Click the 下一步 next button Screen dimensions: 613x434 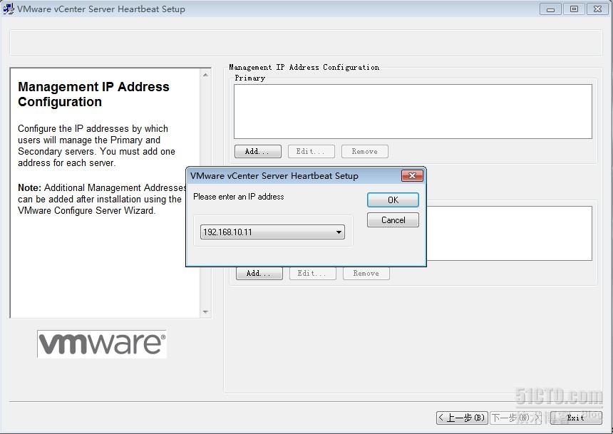(x=515, y=418)
